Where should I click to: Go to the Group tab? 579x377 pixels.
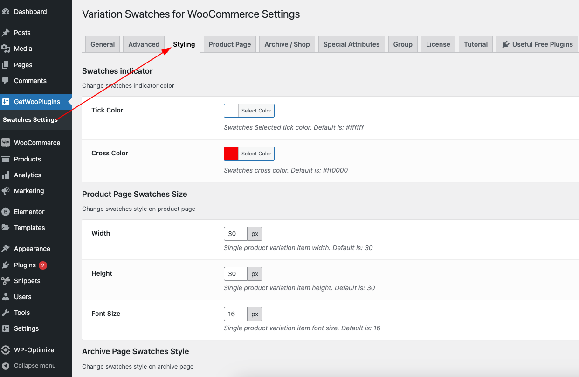[x=403, y=44]
